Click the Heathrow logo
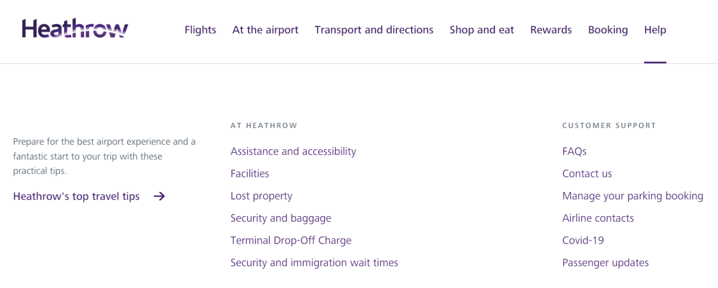This screenshot has height=288, width=718. (75, 29)
